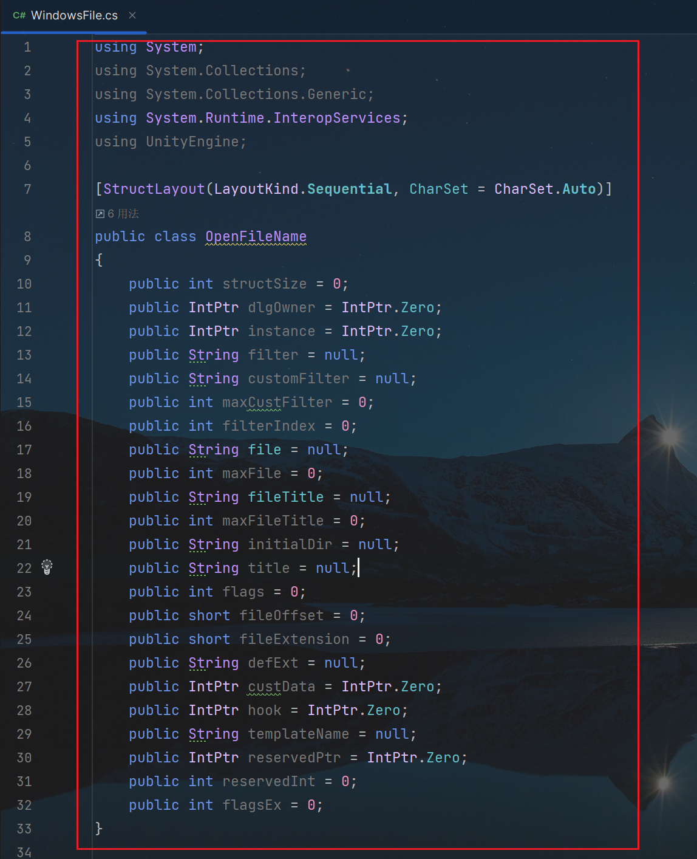
Task: Click the dlgOwner field name
Action: (x=282, y=307)
